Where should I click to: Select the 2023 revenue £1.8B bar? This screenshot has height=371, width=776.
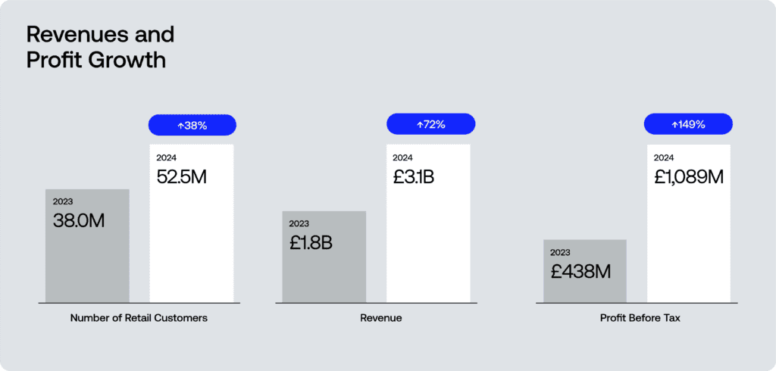click(x=324, y=257)
